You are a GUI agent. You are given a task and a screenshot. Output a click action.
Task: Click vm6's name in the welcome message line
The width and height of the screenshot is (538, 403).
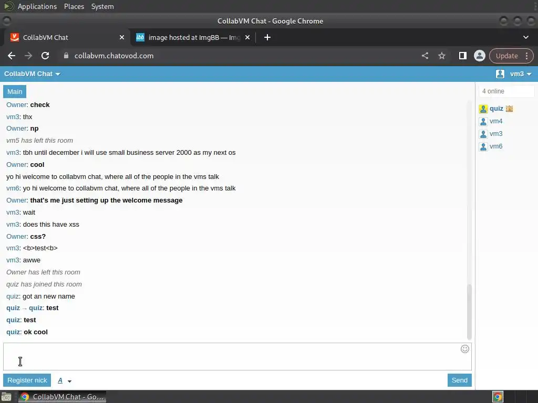[x=13, y=188]
